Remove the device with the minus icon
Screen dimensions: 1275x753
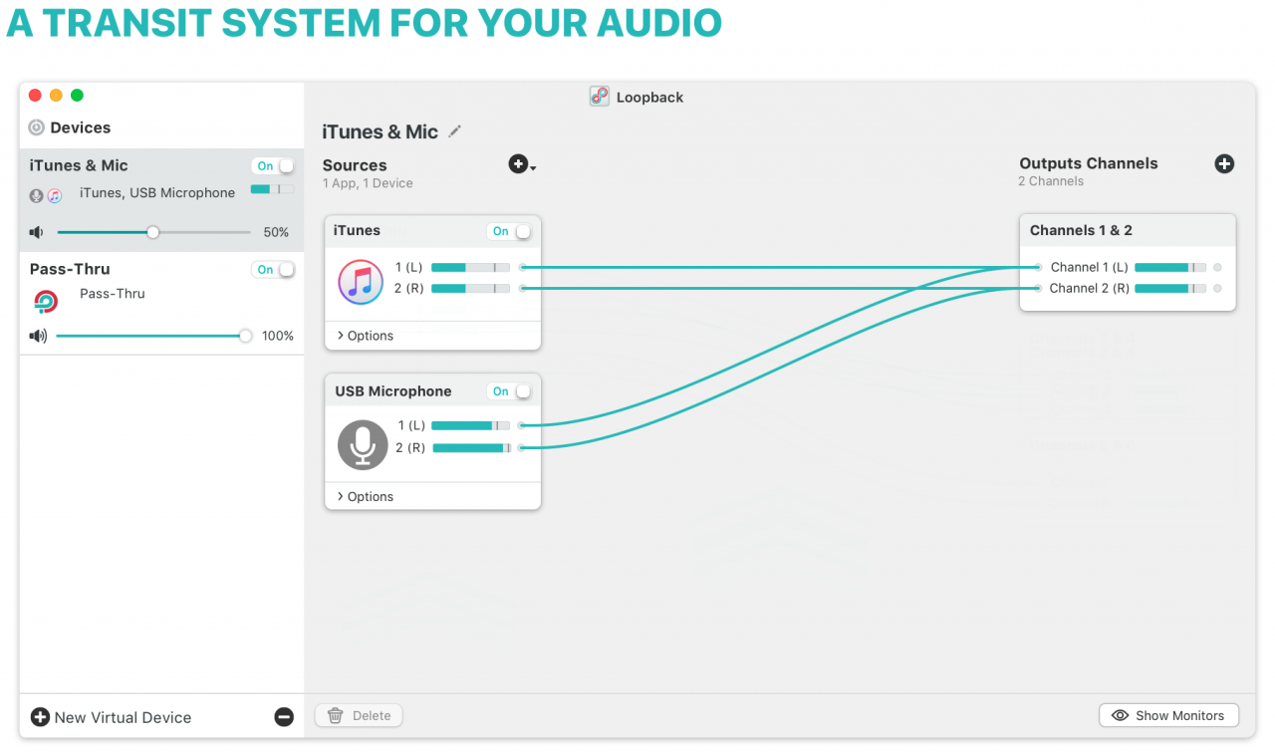(x=284, y=717)
